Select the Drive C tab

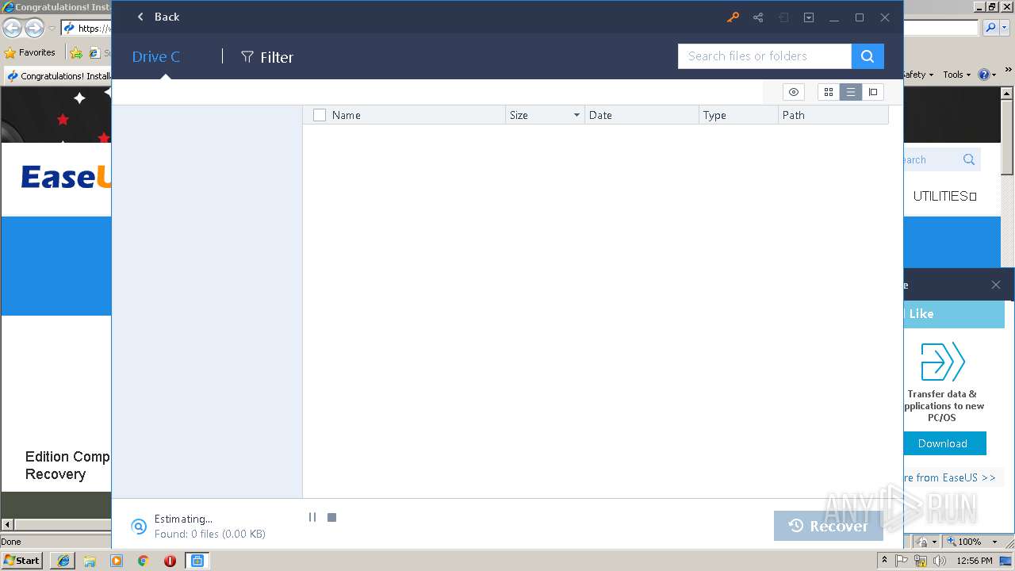tap(156, 57)
